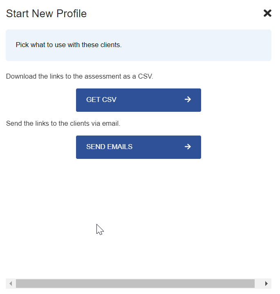Image resolution: width=280 pixels, height=294 pixels.
Task: Click the 'GET CSV' label text
Action: click(x=101, y=100)
